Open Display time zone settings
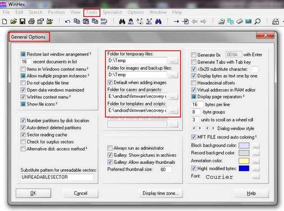The width and height of the screenshot is (284, 211). point(161,193)
